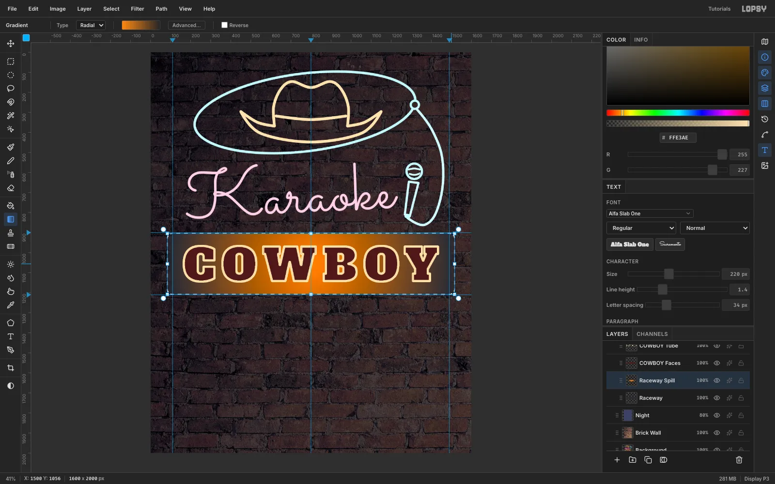
Task: Hide the Raceway Spill layer
Action: click(x=717, y=380)
